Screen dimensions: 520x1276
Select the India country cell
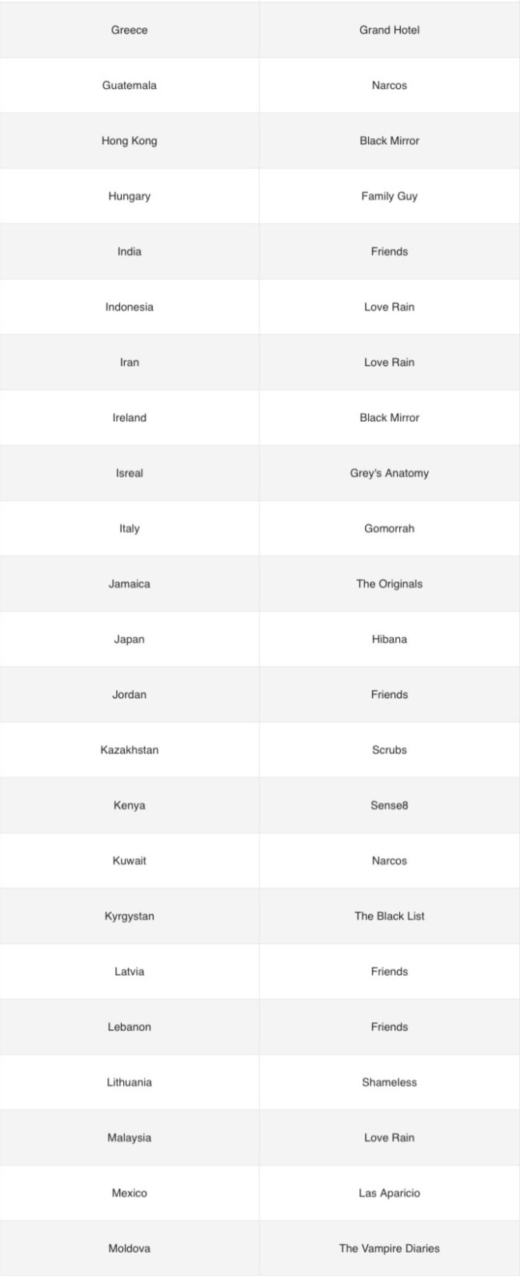pos(130,251)
